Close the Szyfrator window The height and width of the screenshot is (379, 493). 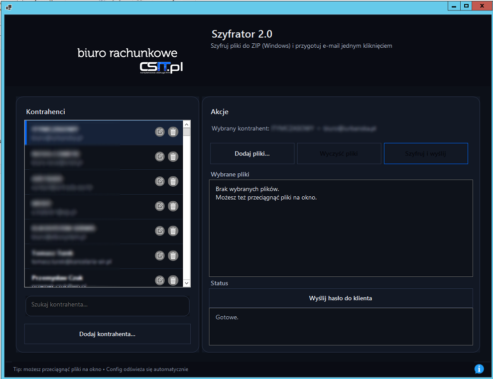[x=482, y=6]
